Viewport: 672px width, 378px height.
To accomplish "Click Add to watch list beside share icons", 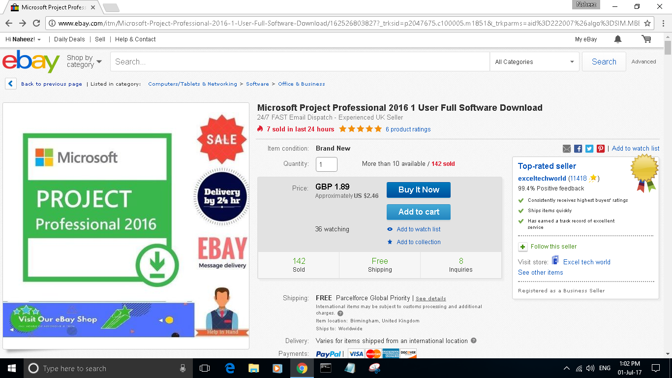I will point(636,149).
